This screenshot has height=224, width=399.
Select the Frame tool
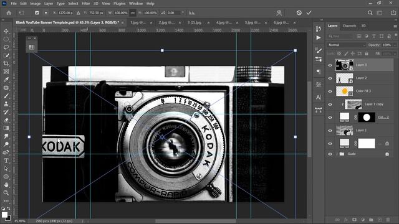pyautogui.click(x=6, y=72)
